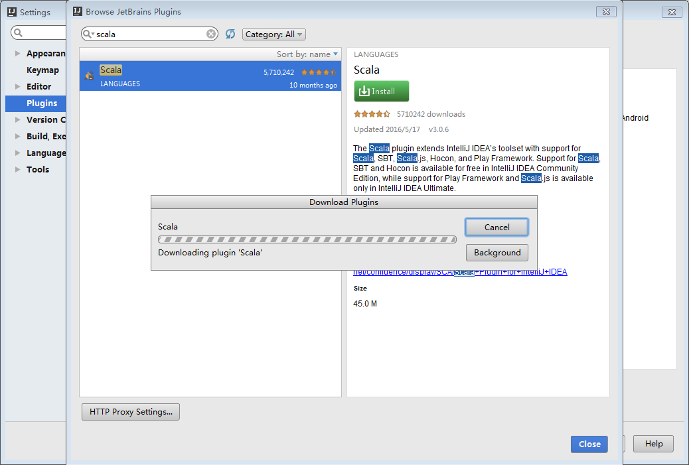Expand the Appearance settings node
The height and width of the screenshot is (465, 689).
pos(17,53)
